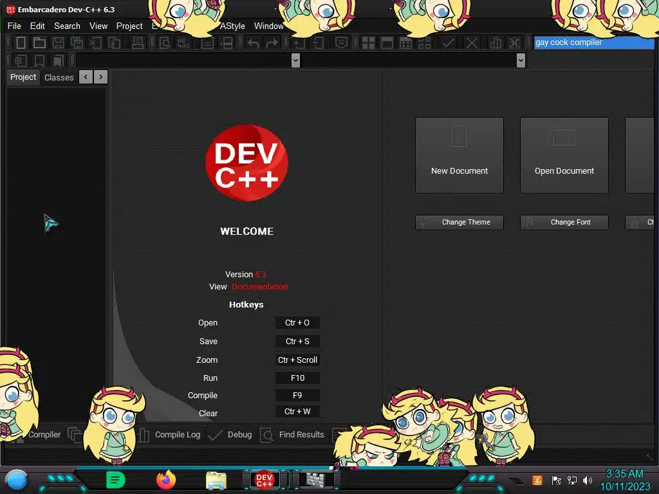
Task: Click the Compile and Run toolbar icon
Action: coord(405,43)
